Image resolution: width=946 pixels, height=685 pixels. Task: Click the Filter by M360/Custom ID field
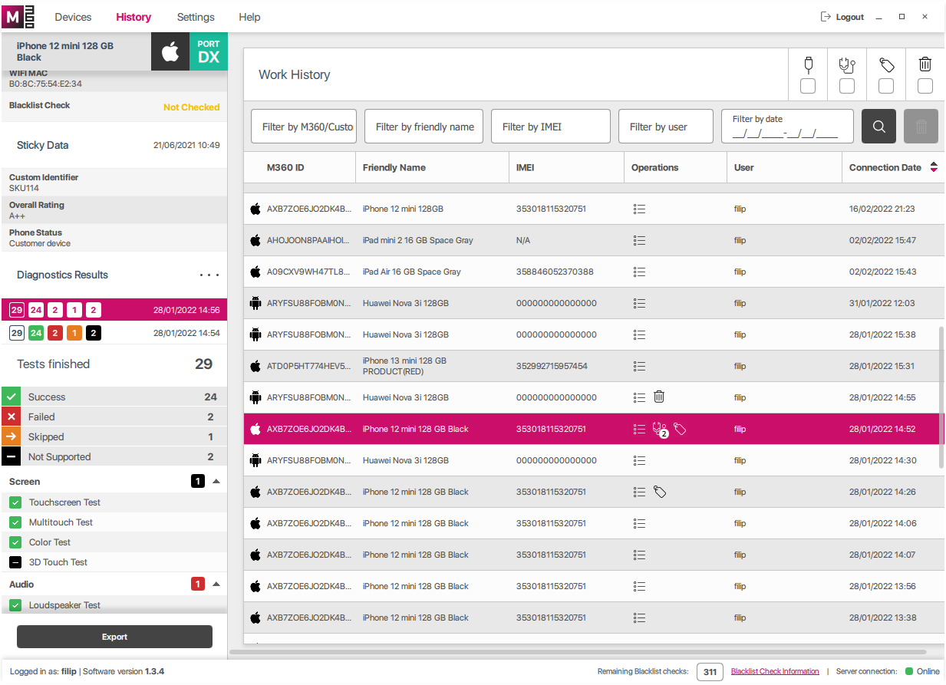[x=304, y=127]
